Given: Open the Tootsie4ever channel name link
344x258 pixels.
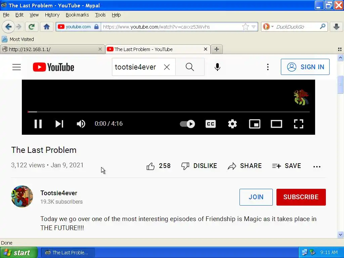Looking at the screenshot, I should (x=59, y=193).
